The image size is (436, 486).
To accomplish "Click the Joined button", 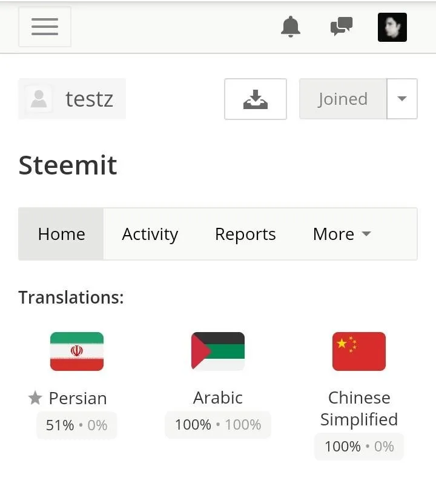I will coord(343,99).
